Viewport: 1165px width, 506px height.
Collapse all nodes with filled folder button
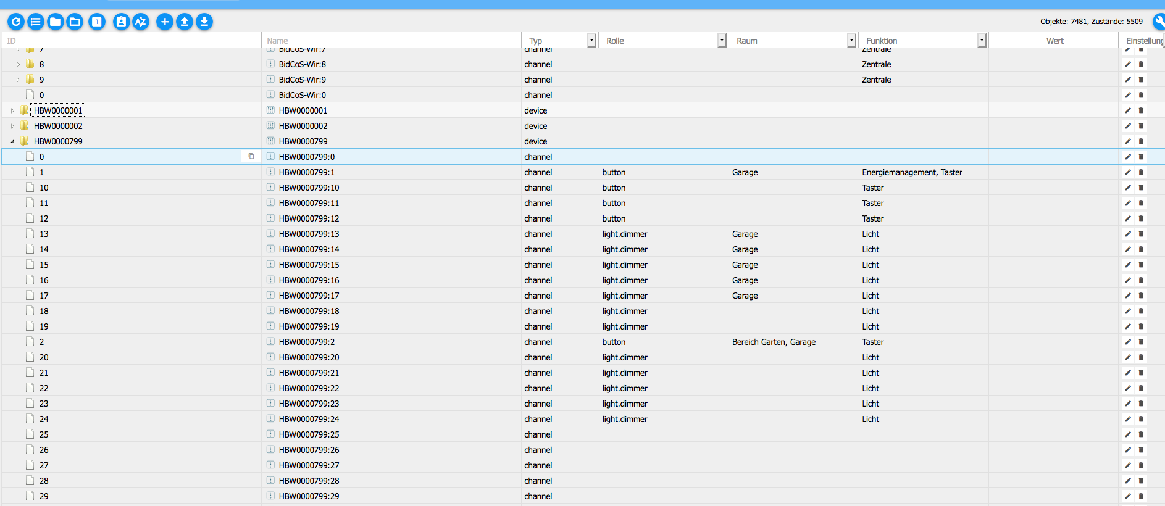pyautogui.click(x=56, y=22)
